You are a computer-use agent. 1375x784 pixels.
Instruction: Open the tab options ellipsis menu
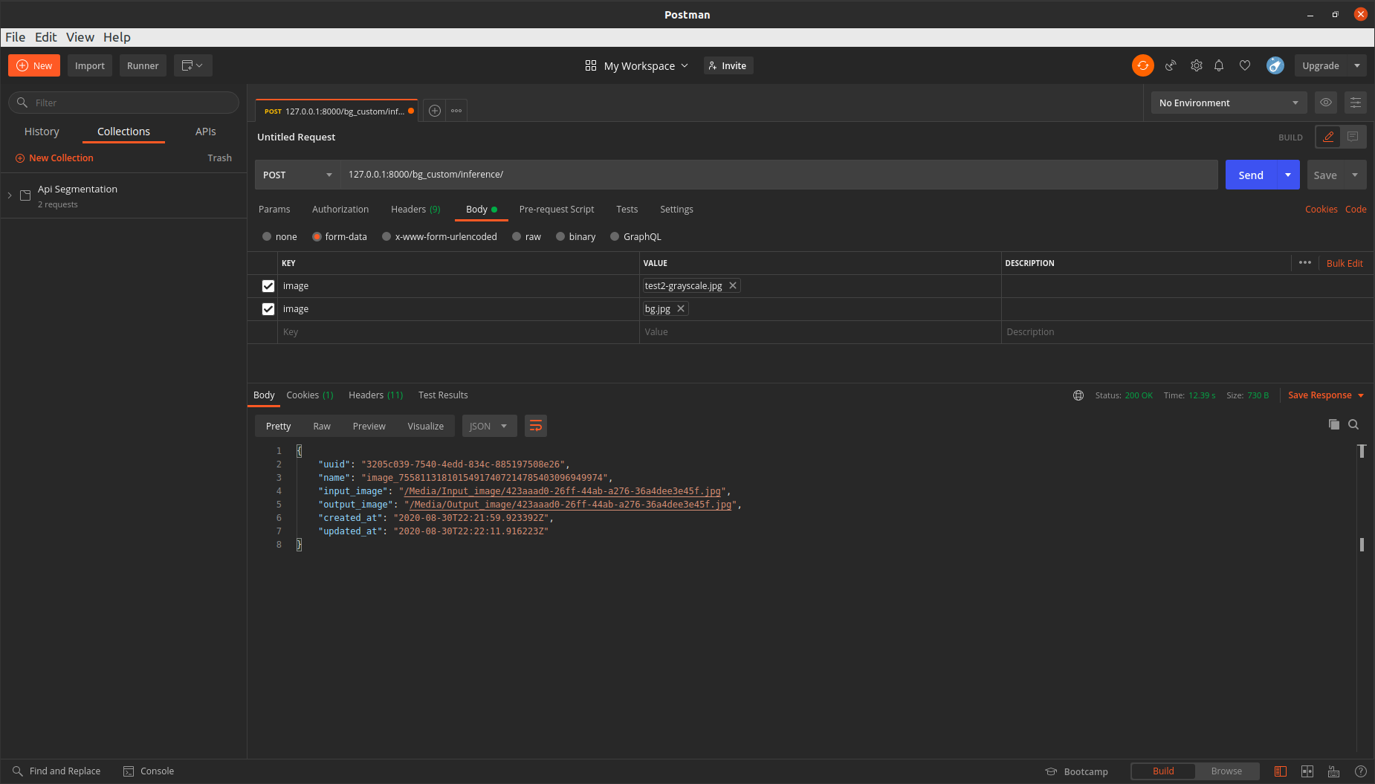(456, 111)
